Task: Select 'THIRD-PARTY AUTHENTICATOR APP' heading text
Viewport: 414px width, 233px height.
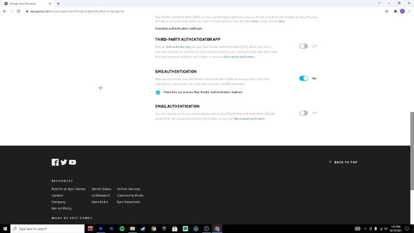Action: tap(188, 39)
